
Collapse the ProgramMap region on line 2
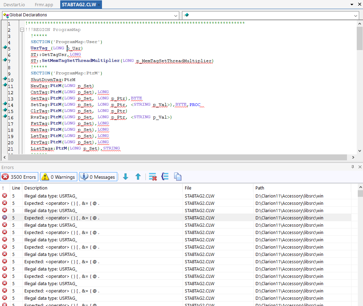pos(22,30)
